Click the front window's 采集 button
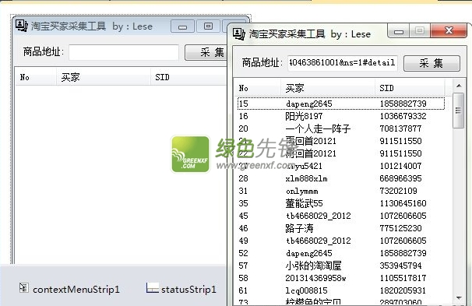The height and width of the screenshot is (306, 472). [x=431, y=63]
